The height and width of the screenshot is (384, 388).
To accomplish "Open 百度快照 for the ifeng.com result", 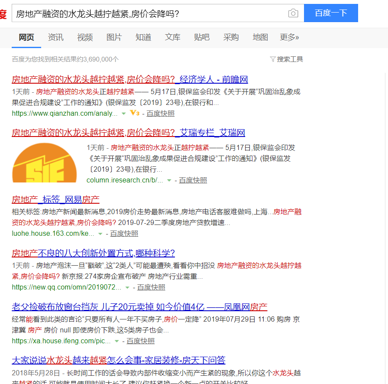I will tap(140, 341).
